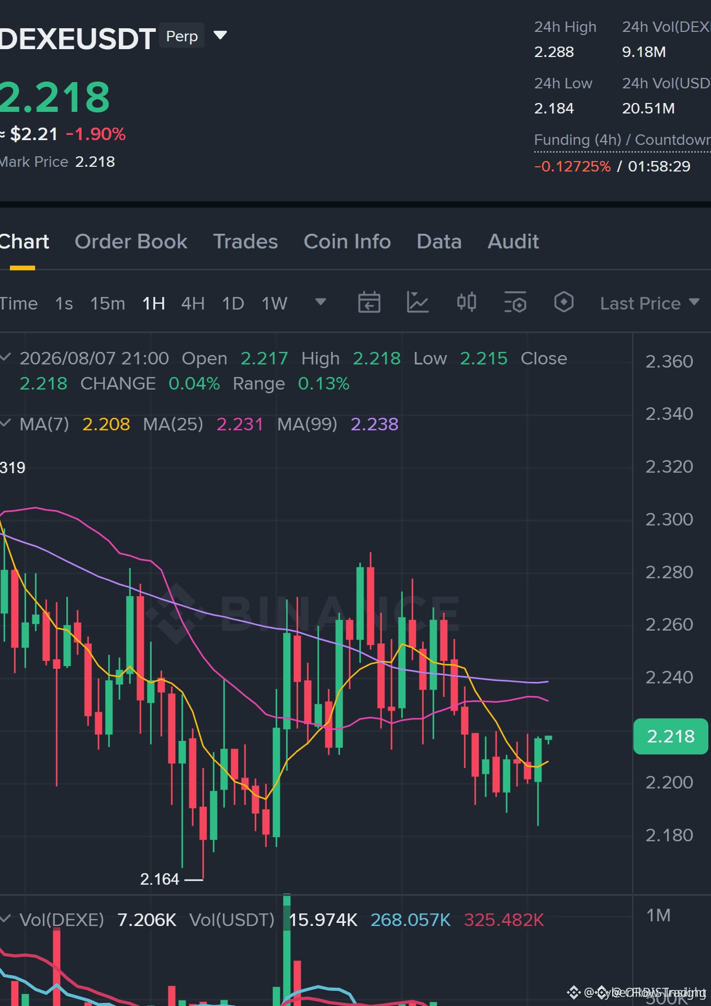
Task: Click the 24h volume value 20.51M
Action: [648, 108]
